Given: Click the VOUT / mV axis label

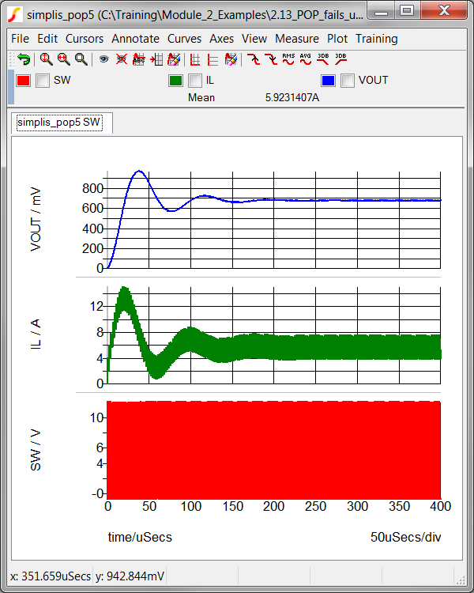Looking at the screenshot, I should [x=36, y=219].
